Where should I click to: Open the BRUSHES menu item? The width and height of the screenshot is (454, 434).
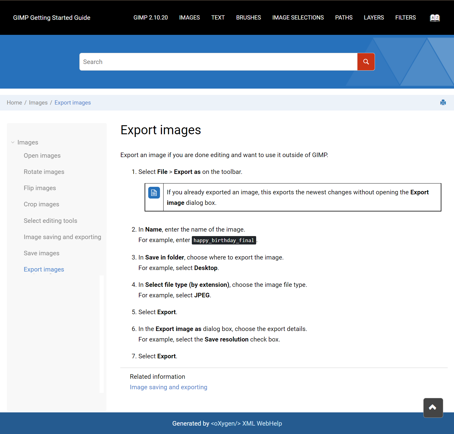(249, 18)
